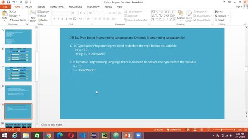
Task: Toggle Strikethrough formatting
Action: tap(70, 19)
